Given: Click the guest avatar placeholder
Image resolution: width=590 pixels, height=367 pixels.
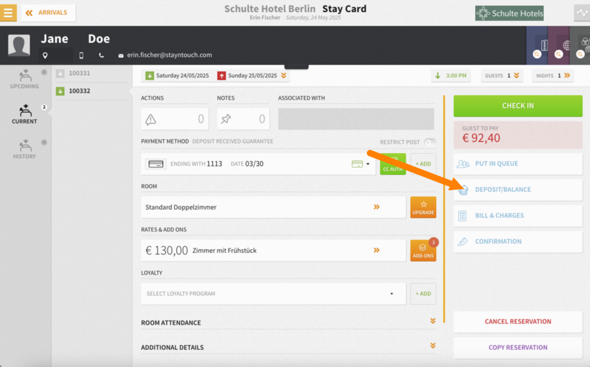Looking at the screenshot, I should tap(19, 45).
